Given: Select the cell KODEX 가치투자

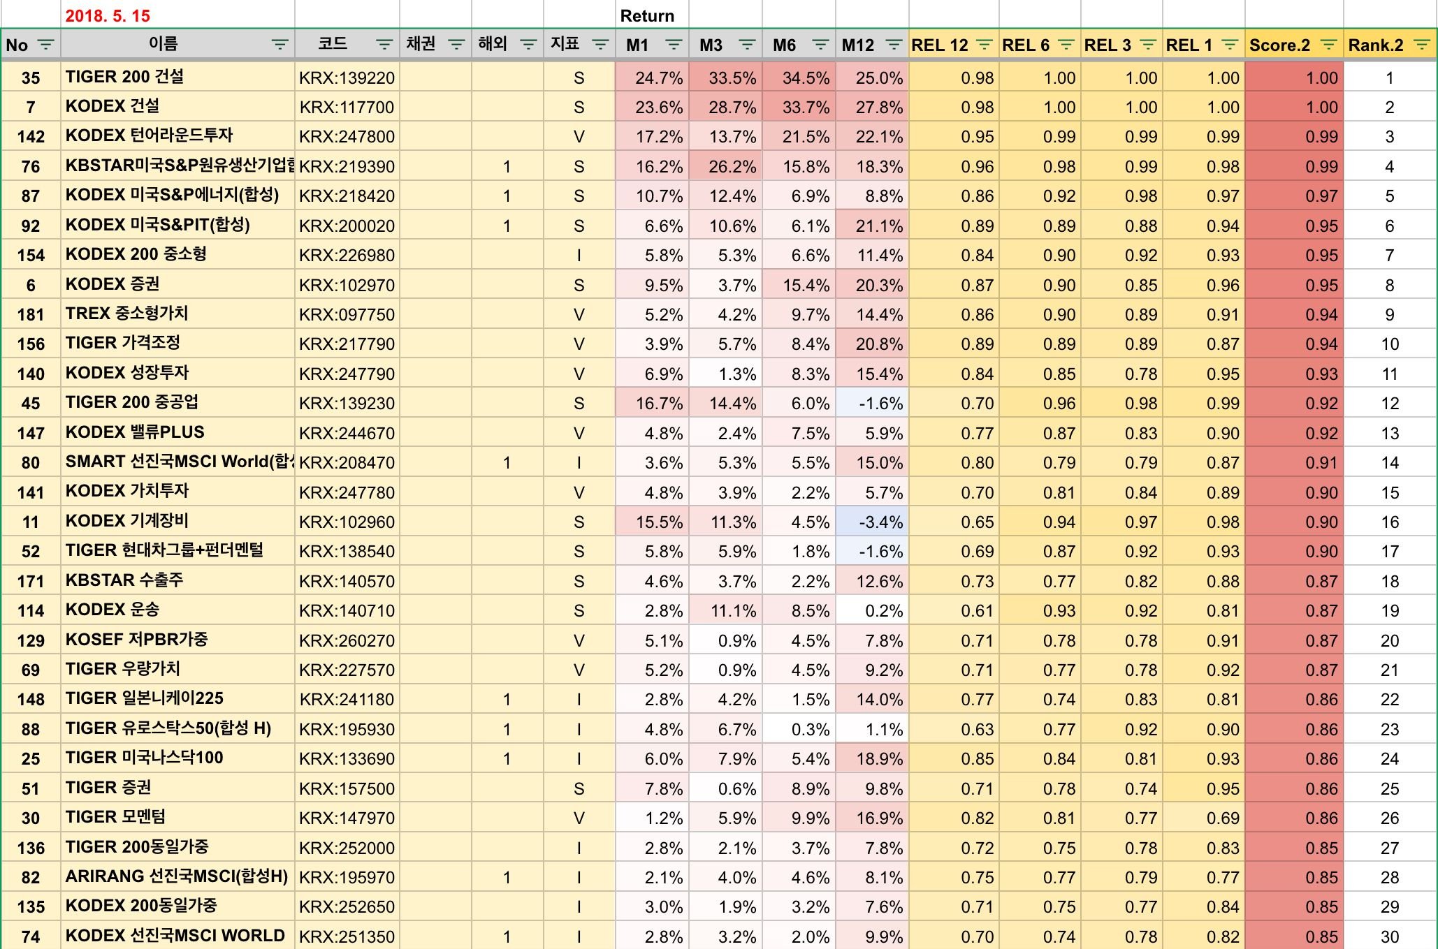Looking at the screenshot, I should click(177, 491).
